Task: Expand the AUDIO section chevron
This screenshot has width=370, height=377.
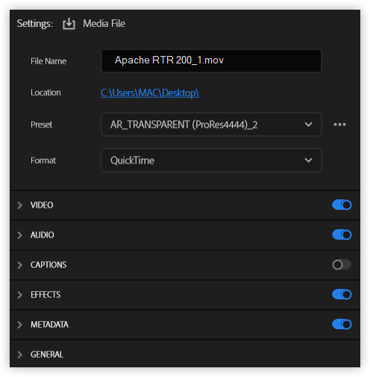Action: [19, 235]
